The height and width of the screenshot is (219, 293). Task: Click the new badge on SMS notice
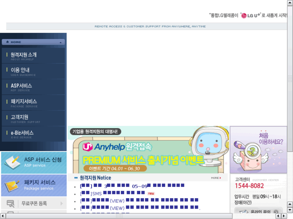coord(151,193)
